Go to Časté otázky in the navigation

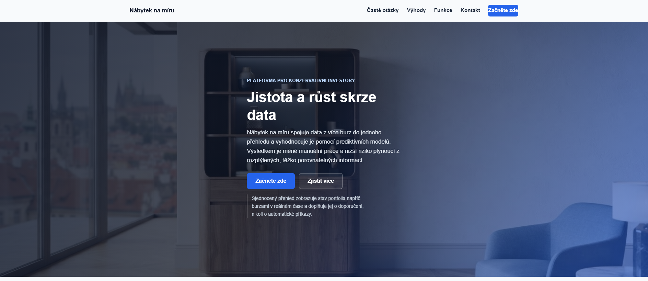pyautogui.click(x=382, y=10)
